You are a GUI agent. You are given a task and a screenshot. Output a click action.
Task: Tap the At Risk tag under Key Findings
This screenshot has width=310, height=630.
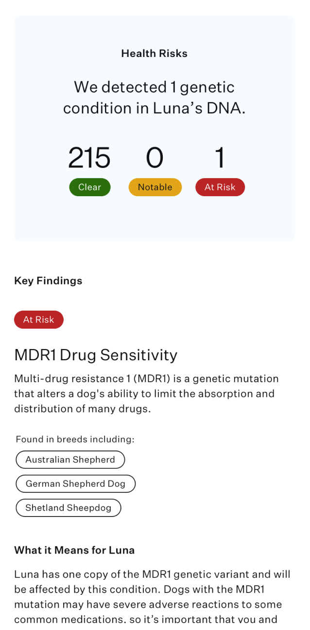pyautogui.click(x=39, y=320)
